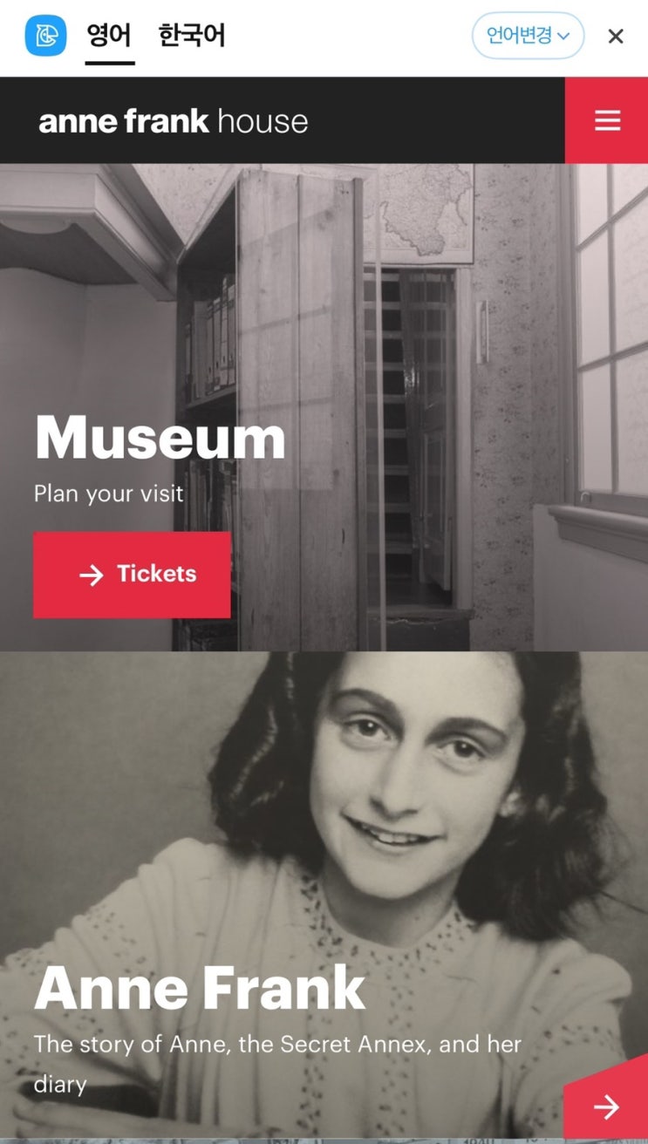The height and width of the screenshot is (1144, 648).
Task: Click the wall map in Museum photo
Action: (x=427, y=213)
